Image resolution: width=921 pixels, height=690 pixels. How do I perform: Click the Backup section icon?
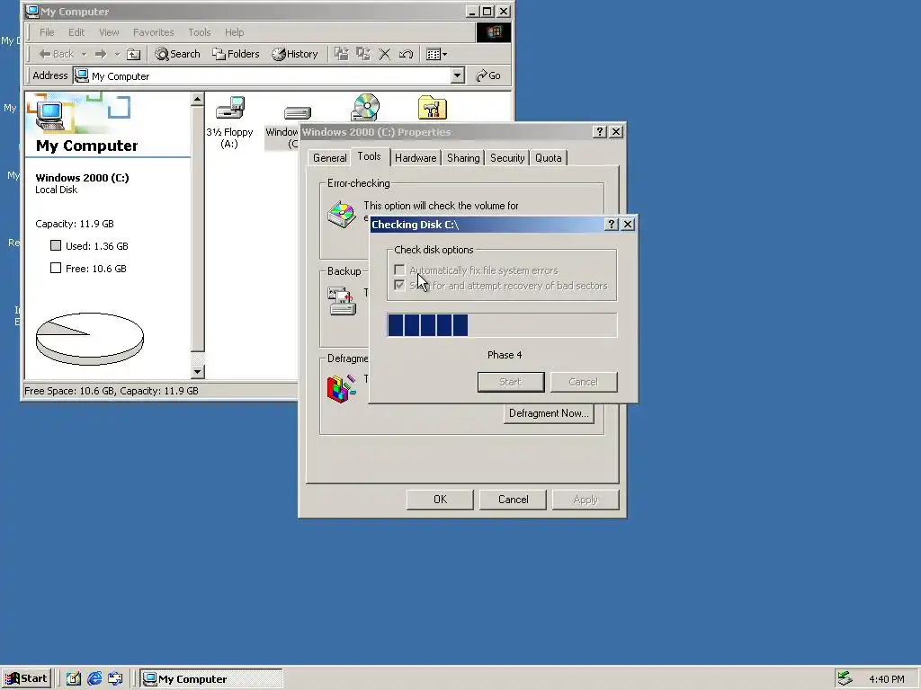click(342, 300)
